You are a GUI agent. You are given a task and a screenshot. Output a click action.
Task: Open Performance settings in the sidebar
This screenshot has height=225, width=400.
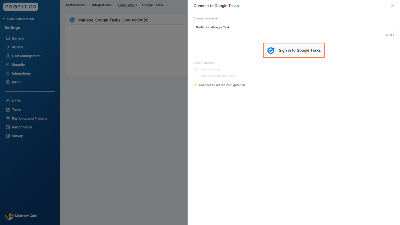22,127
